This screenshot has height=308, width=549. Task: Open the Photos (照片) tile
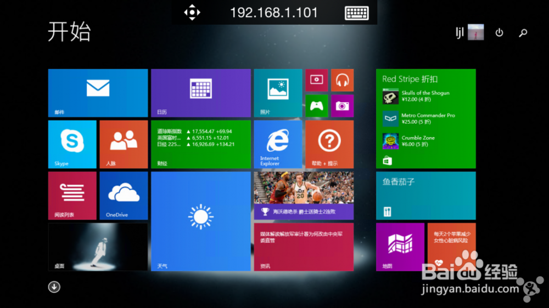click(278, 93)
